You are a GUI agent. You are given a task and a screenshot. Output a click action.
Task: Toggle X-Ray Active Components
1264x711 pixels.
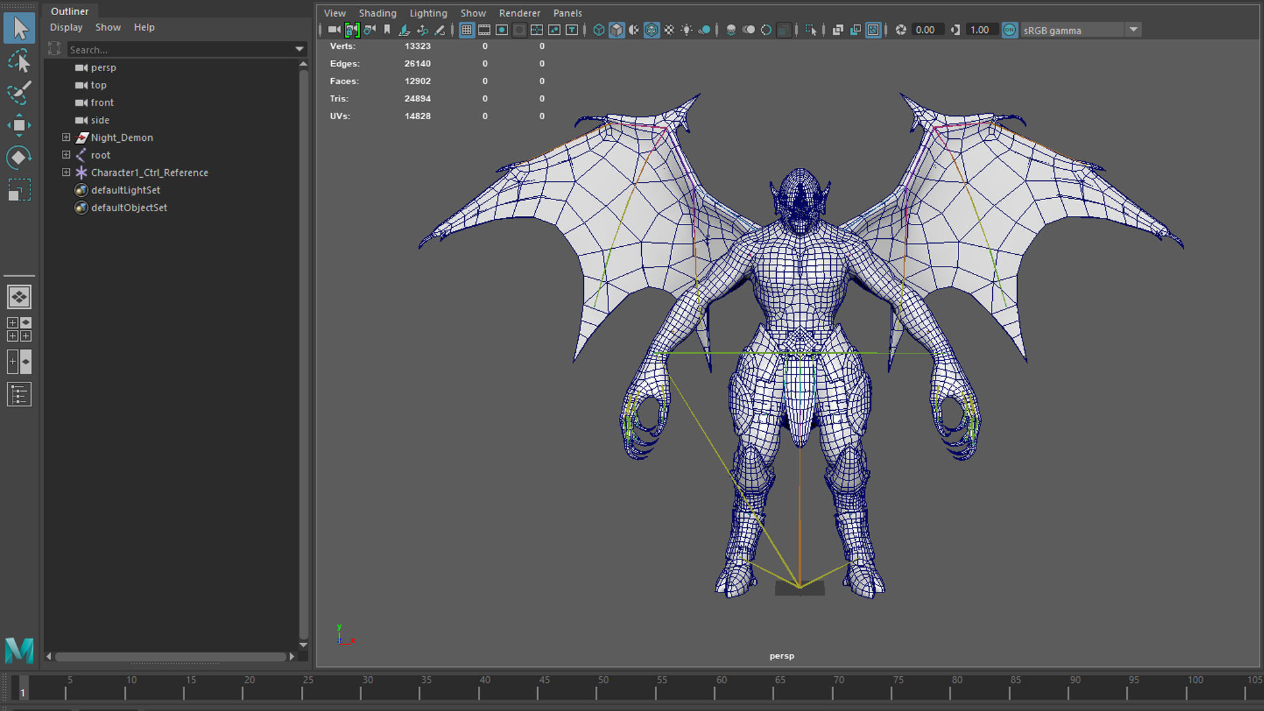pos(855,30)
